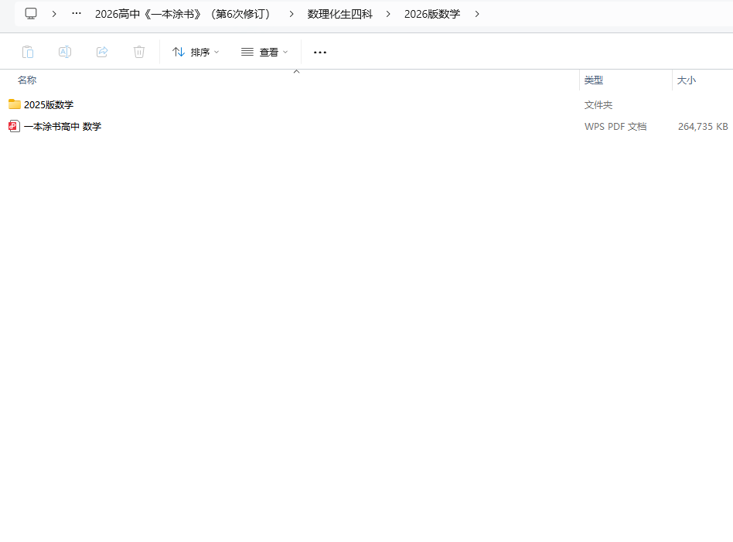Expand chevron after 2026版数学 breadcrumb
The image size is (733, 542).
pyautogui.click(x=477, y=13)
